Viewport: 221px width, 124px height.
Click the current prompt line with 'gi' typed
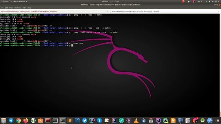[x=36, y=45]
